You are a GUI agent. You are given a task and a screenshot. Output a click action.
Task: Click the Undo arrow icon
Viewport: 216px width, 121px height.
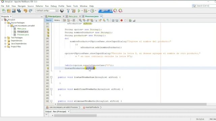25,11
